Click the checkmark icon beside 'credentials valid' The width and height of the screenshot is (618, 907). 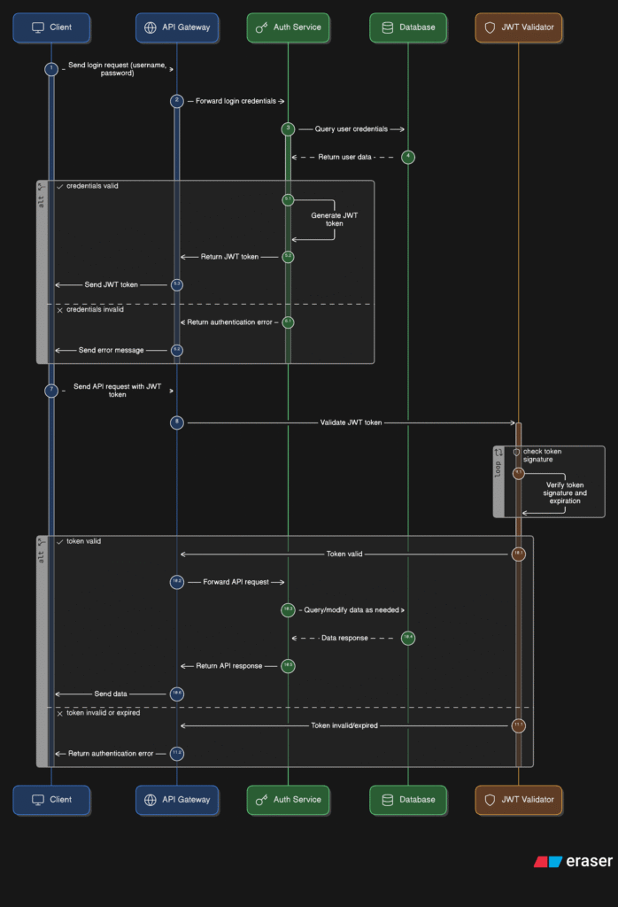(59, 186)
